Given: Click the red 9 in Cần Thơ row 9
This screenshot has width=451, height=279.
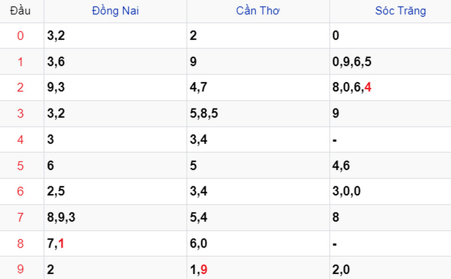Looking at the screenshot, I should pos(204,269).
